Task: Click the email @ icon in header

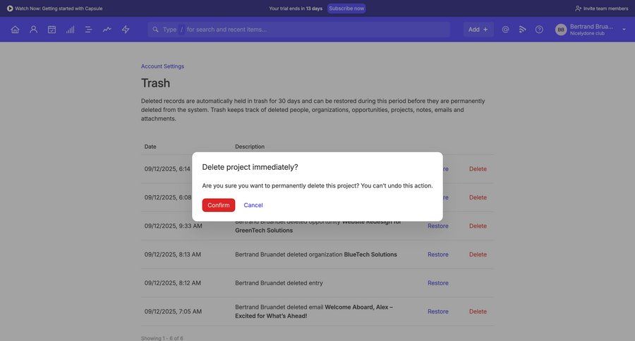Action: [505, 30]
